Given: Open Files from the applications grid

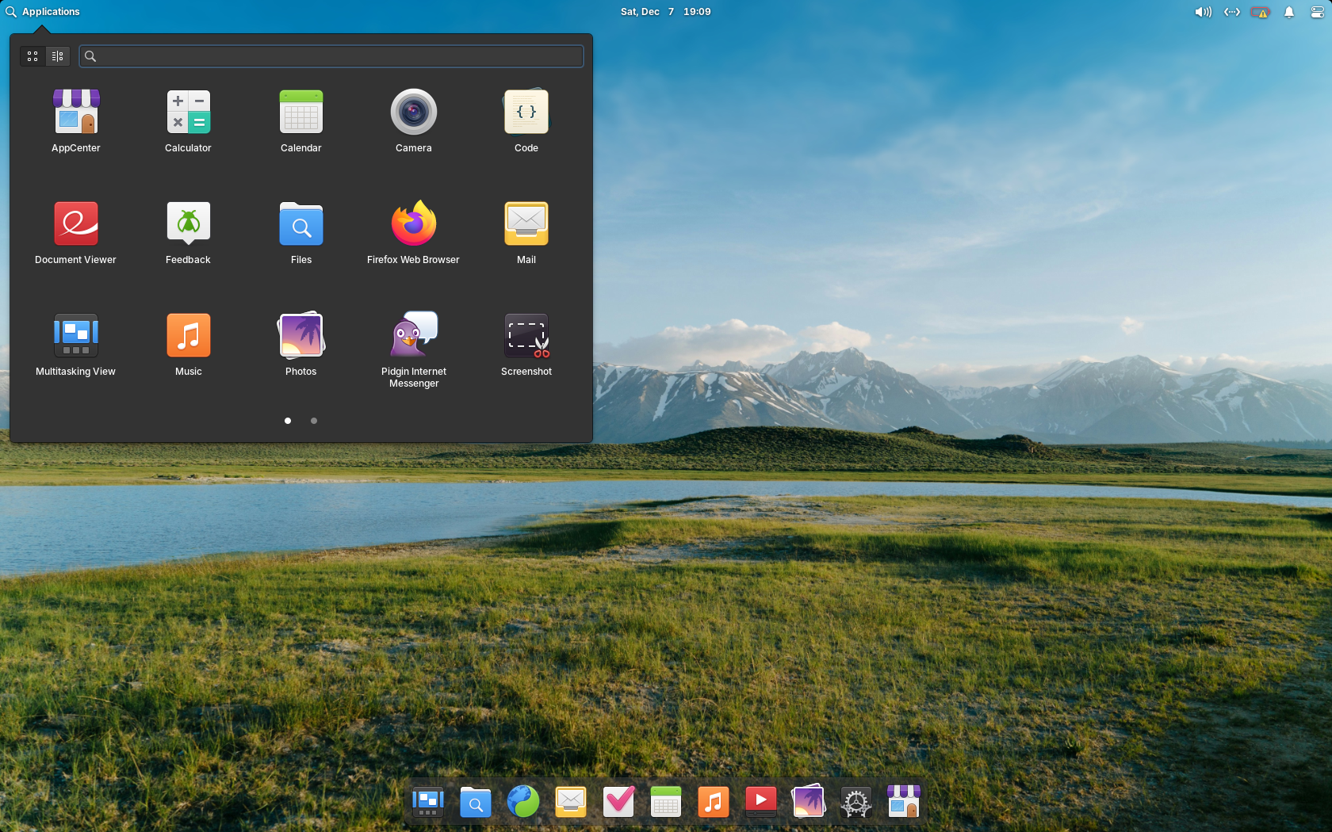Looking at the screenshot, I should click(x=300, y=232).
